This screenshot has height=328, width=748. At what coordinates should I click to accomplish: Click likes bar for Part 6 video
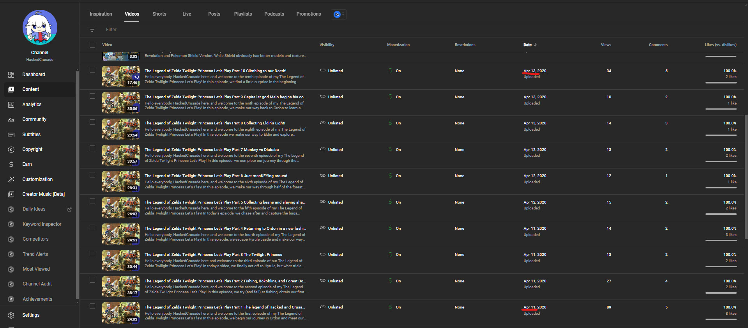tap(721, 188)
